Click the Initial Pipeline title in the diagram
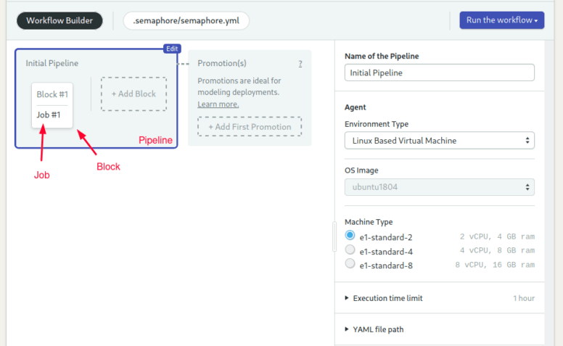This screenshot has width=563, height=346. pos(52,63)
